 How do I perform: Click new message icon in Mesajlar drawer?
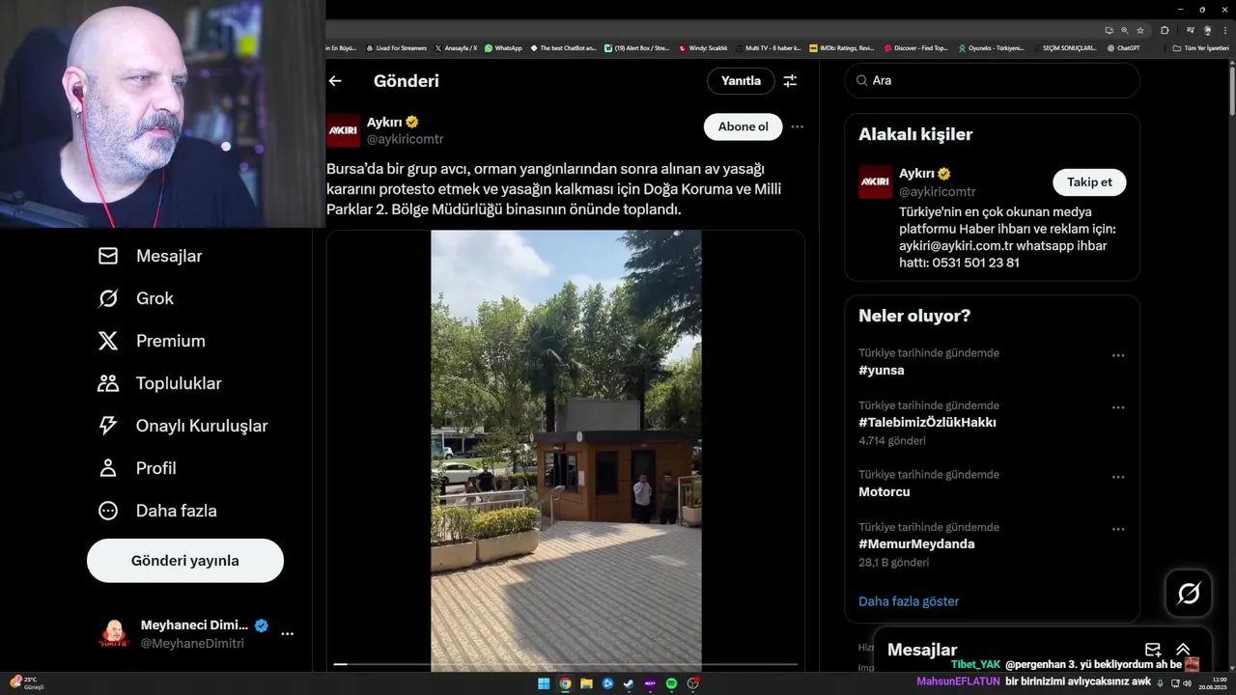click(x=1153, y=650)
